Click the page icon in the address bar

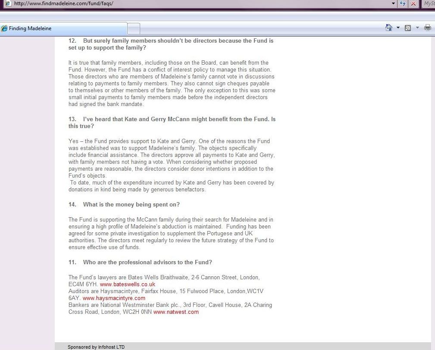tap(7, 3)
